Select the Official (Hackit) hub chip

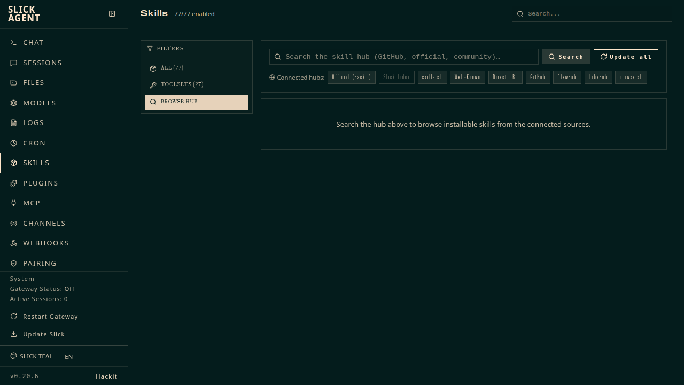pyautogui.click(x=352, y=77)
